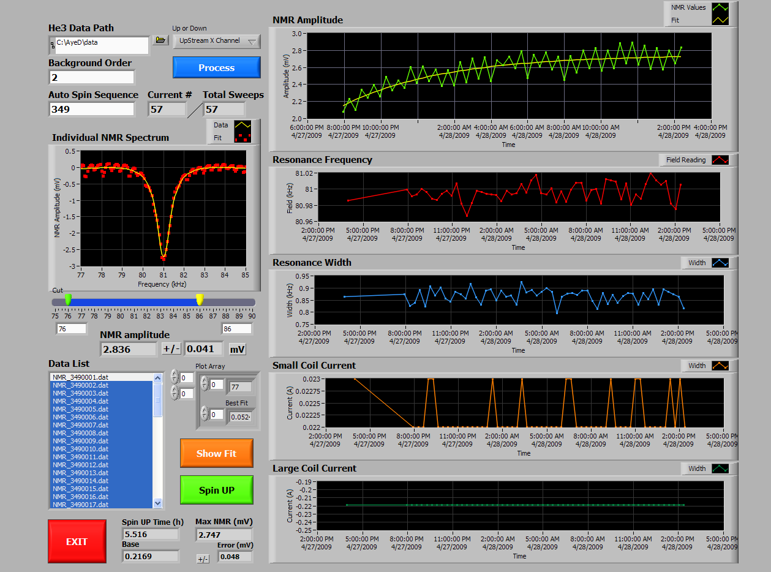Screen dimensions: 771x572
Task: Click the Data List scrollbar up arrow
Action: pos(158,378)
